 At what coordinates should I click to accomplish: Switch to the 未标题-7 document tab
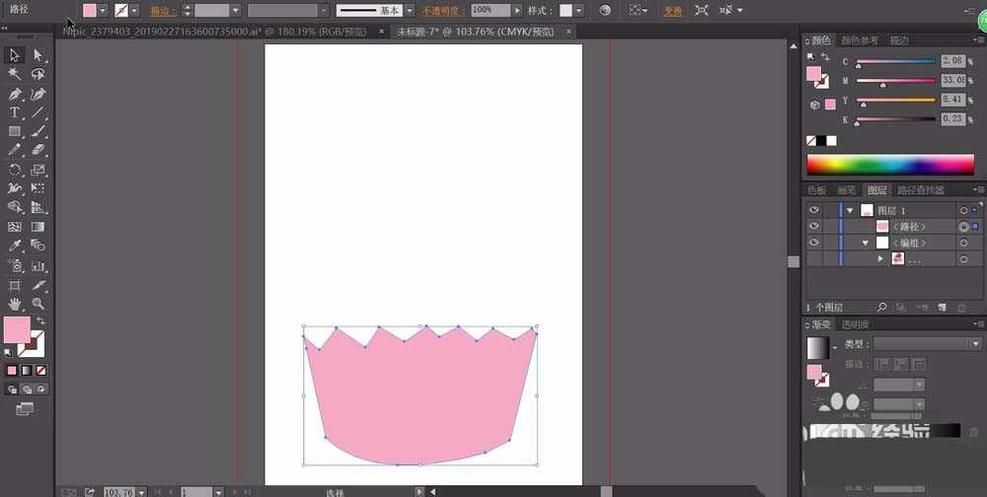coord(476,31)
